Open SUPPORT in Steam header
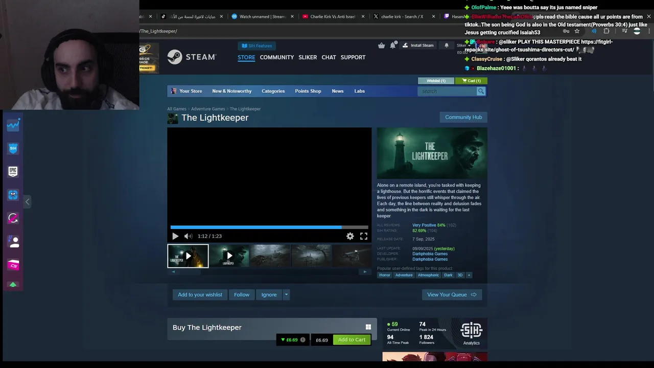654x368 pixels. click(353, 57)
